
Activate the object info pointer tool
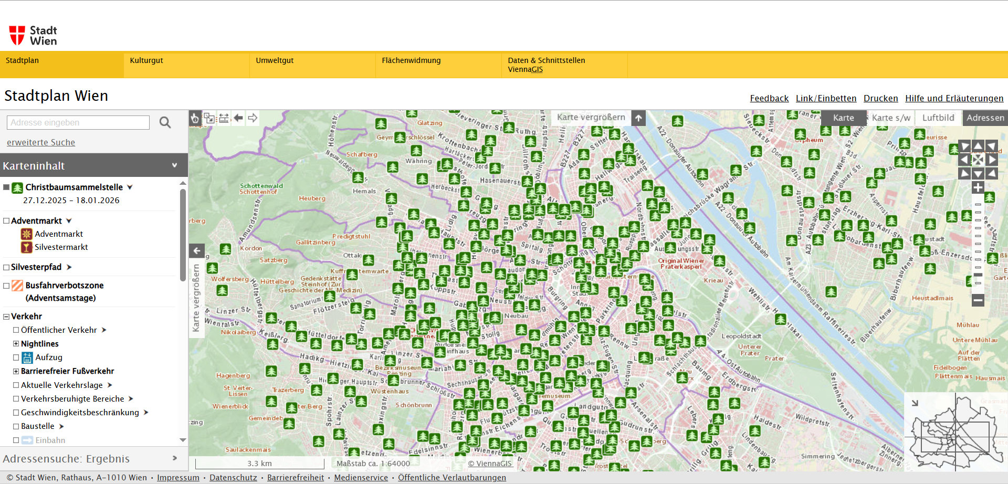195,118
